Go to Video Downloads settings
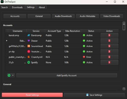127x99 pixels. click(112, 16)
